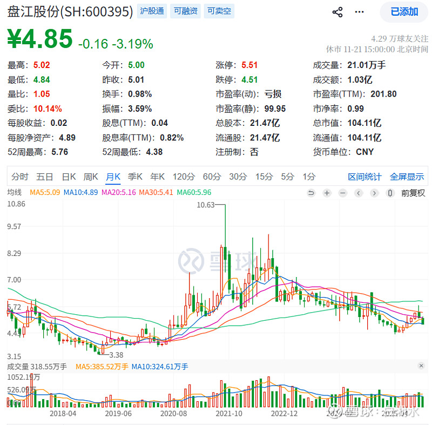Click the 2021-10 date axis label
The height and width of the screenshot is (425, 432).
point(229,414)
